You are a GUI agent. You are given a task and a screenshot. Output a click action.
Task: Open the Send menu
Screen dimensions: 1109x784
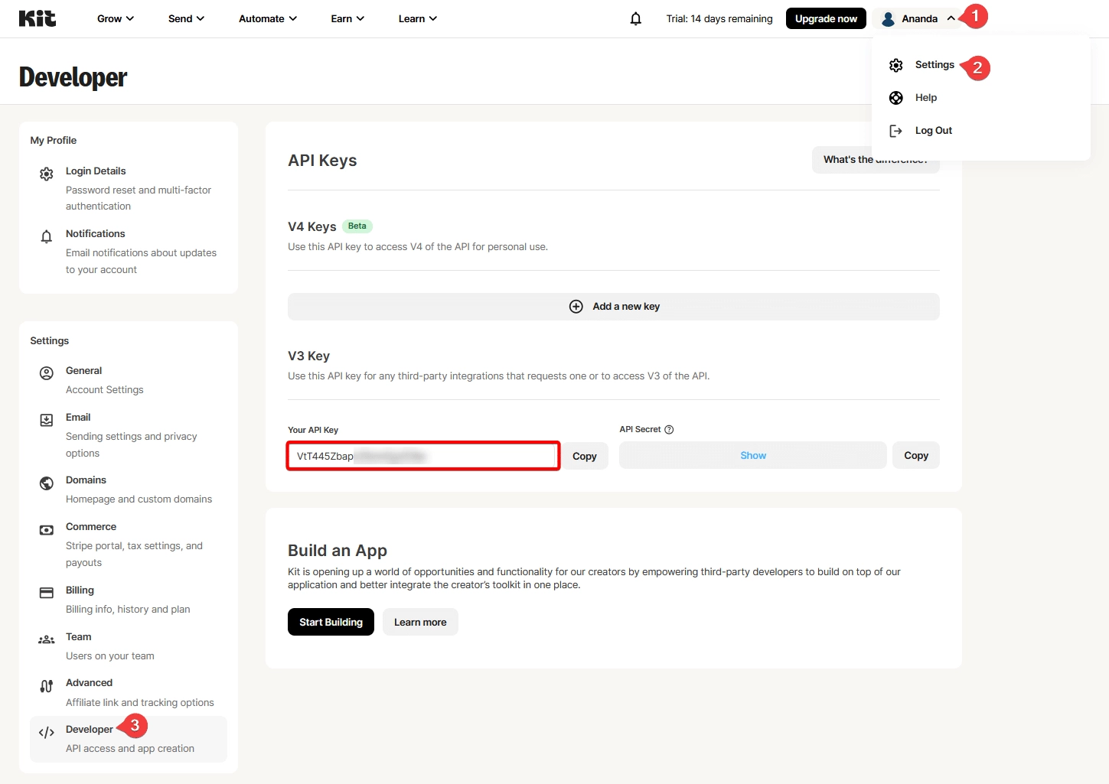pyautogui.click(x=186, y=18)
